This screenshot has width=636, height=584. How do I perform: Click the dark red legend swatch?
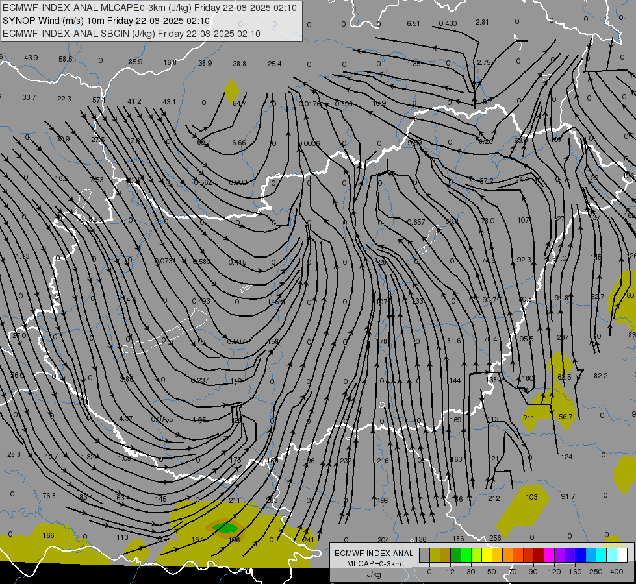point(539,555)
